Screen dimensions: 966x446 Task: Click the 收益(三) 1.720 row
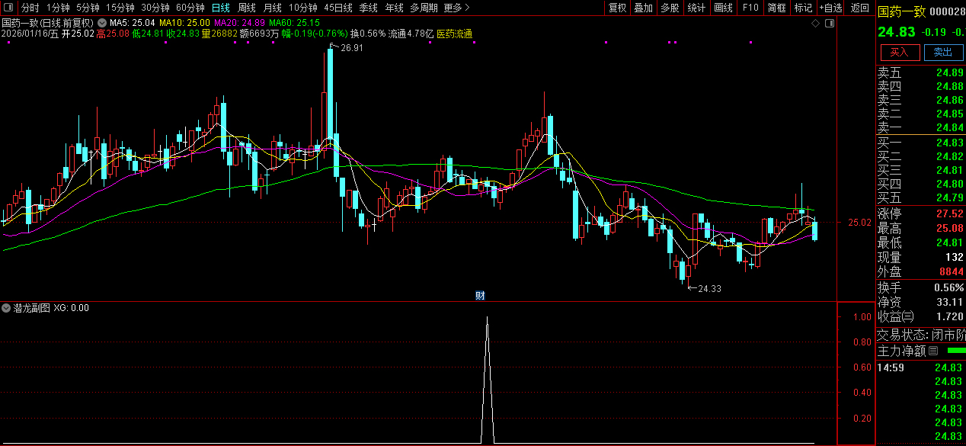point(920,316)
